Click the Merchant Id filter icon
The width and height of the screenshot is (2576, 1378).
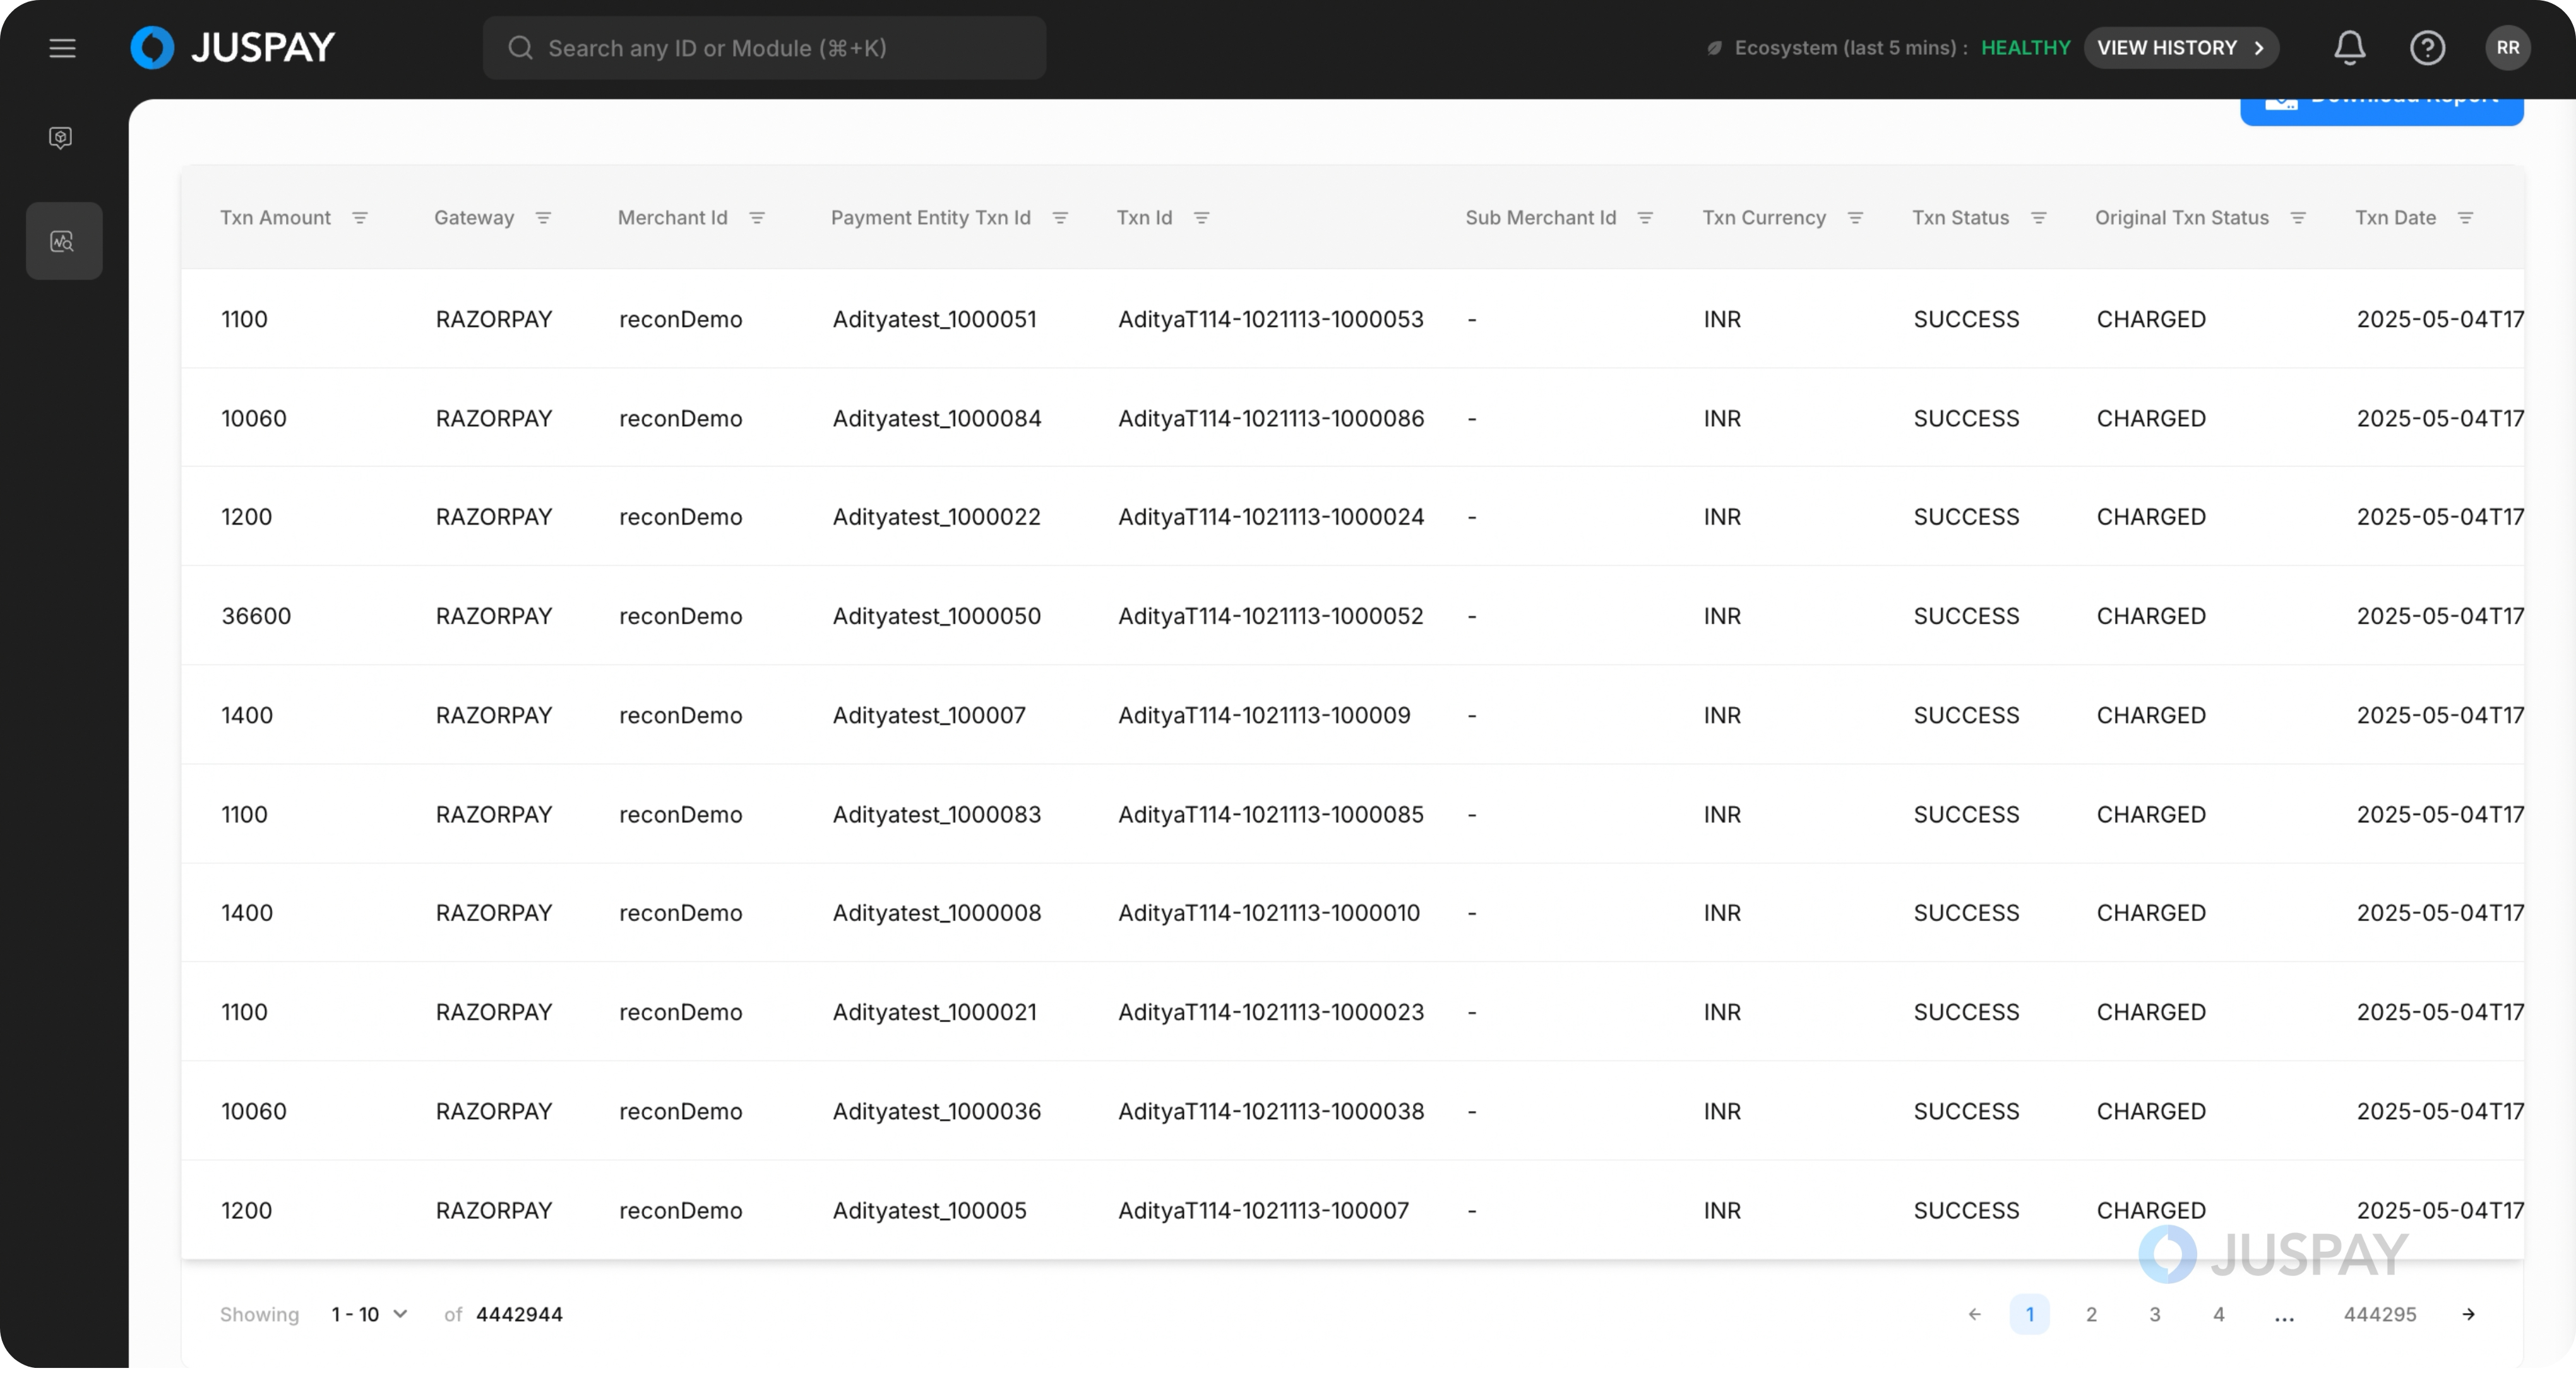coord(757,218)
